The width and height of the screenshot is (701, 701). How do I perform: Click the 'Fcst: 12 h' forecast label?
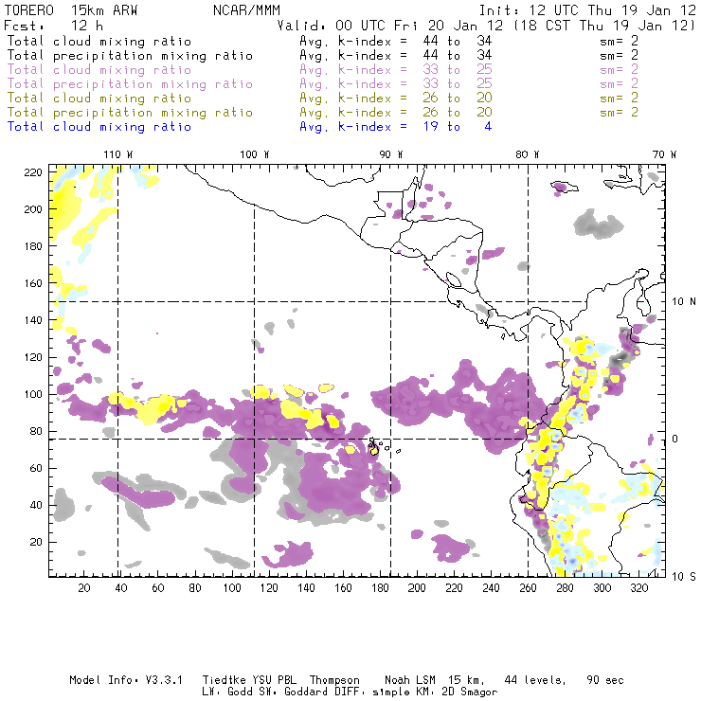coord(54,26)
